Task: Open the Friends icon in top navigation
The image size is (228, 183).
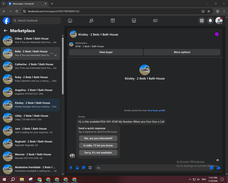Action: [91, 21]
